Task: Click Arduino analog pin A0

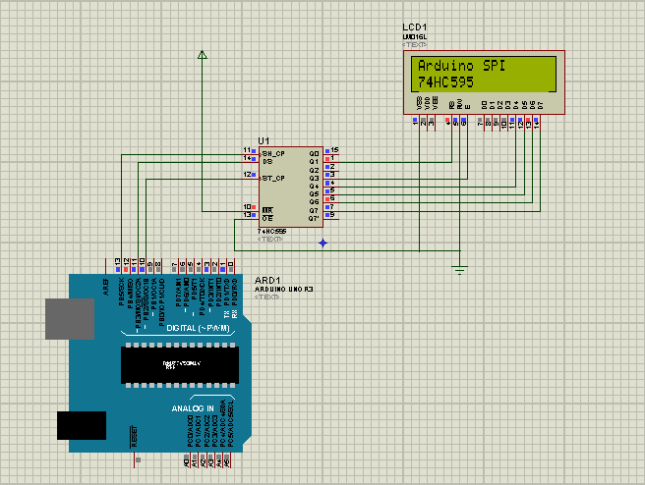Action: point(187,460)
